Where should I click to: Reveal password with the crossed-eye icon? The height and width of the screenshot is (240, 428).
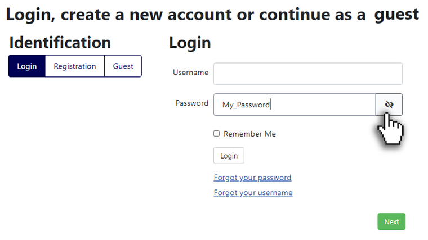point(389,105)
